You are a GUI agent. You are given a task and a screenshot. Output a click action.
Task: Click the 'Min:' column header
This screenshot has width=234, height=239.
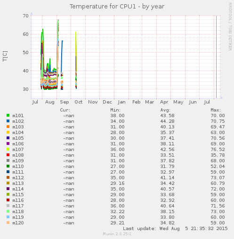tap(115, 110)
